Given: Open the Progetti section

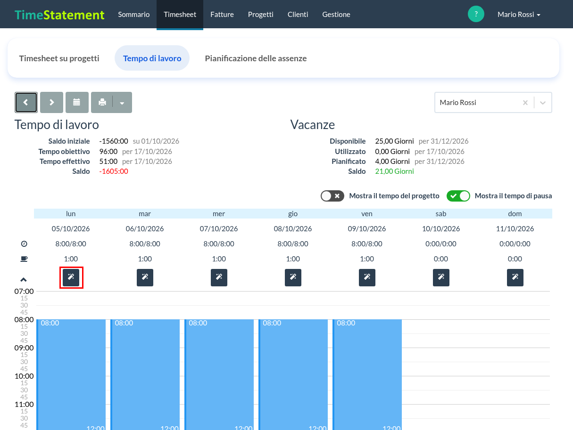Looking at the screenshot, I should (x=261, y=15).
